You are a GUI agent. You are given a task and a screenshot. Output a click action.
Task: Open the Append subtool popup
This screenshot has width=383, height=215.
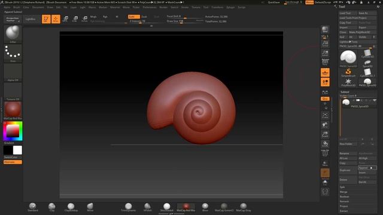(x=367, y=168)
